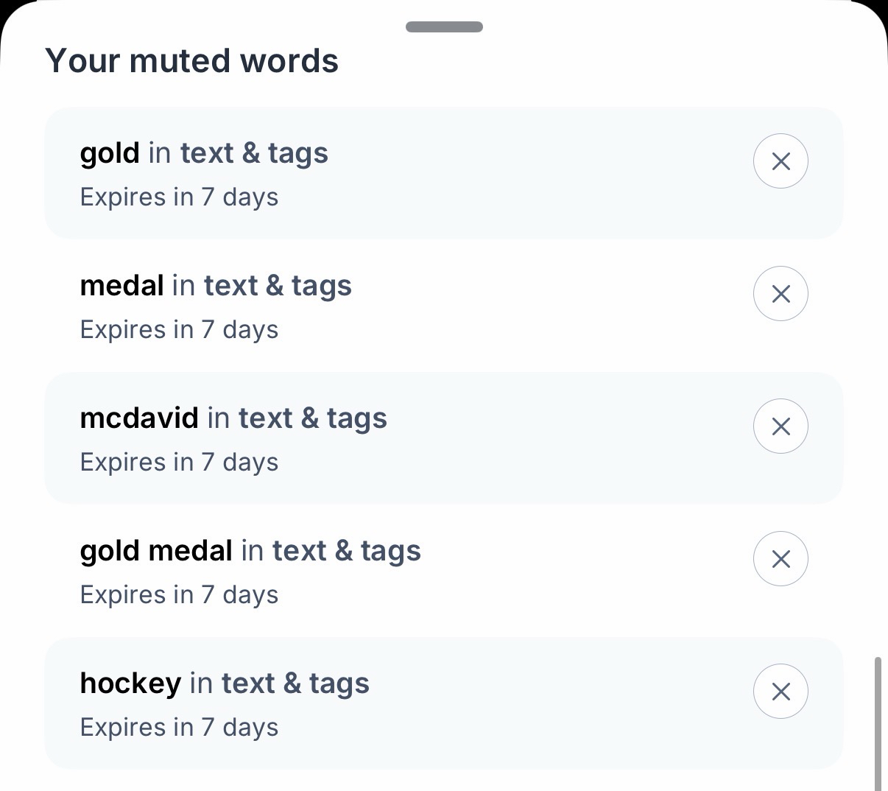The height and width of the screenshot is (791, 888).
Task: Tap "Expires in 7 days" under mcdavid
Action: pos(179,463)
